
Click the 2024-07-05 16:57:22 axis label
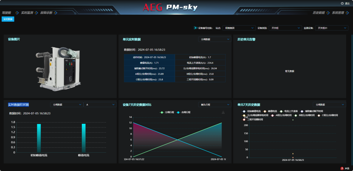click(x=134, y=159)
